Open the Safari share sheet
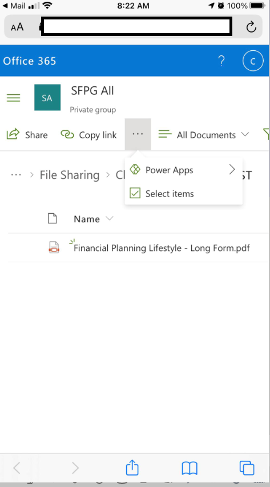Screen dimensions: 270x487 [x=132, y=467]
